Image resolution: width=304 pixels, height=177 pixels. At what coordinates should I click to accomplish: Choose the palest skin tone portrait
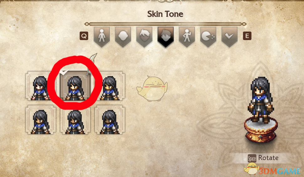(x=41, y=86)
